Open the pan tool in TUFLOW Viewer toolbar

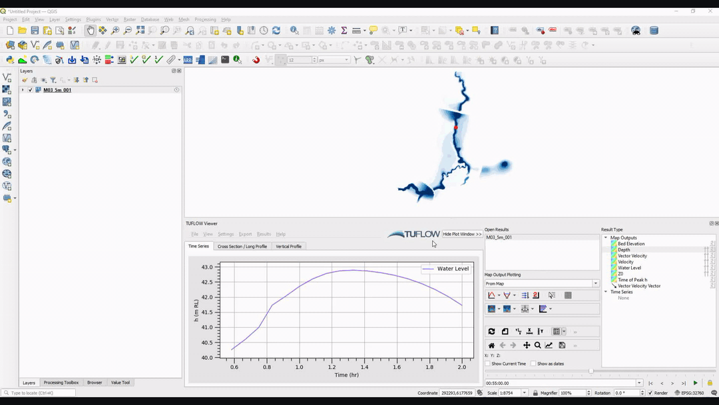click(527, 345)
